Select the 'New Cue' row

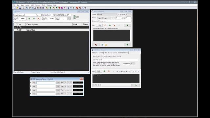(52, 30)
